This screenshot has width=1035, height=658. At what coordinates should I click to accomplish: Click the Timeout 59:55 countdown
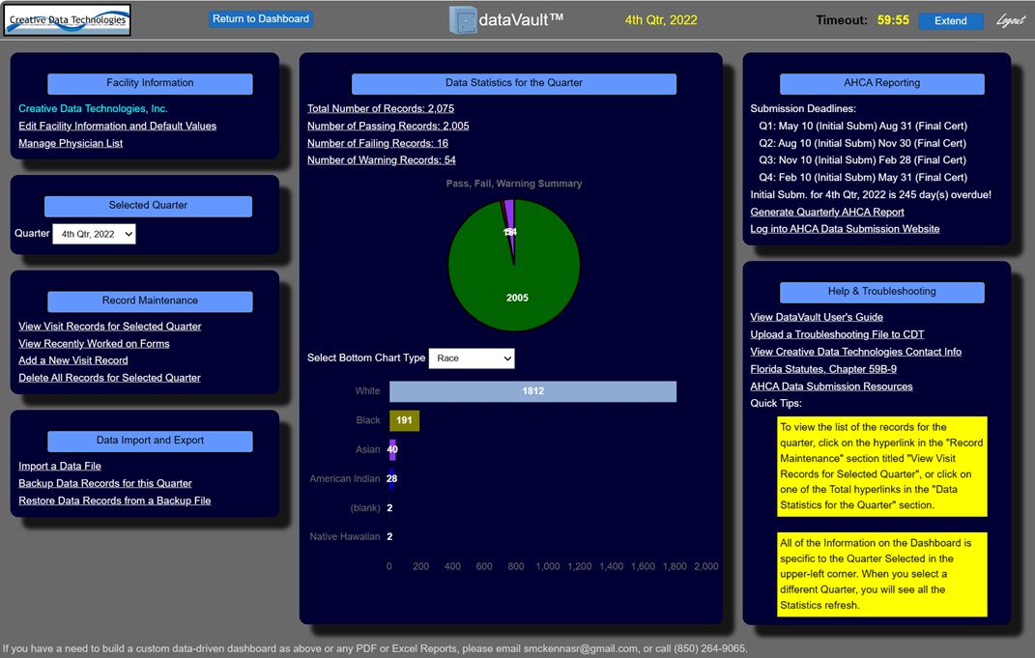pyautogui.click(x=893, y=20)
